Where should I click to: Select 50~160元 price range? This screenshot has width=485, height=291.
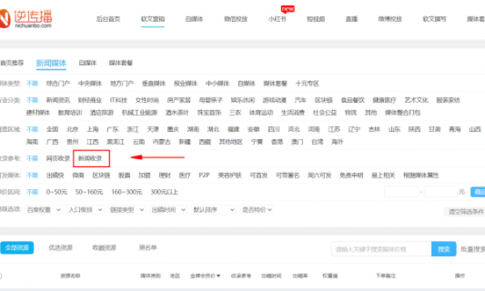click(89, 192)
